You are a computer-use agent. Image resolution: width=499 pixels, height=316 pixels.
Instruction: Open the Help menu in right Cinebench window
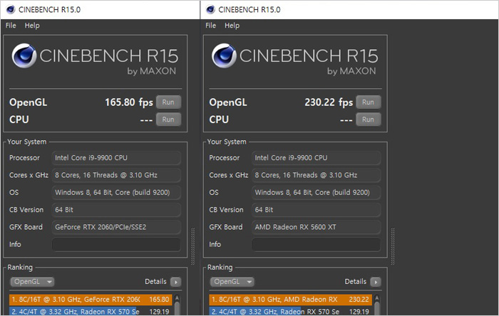coord(232,26)
